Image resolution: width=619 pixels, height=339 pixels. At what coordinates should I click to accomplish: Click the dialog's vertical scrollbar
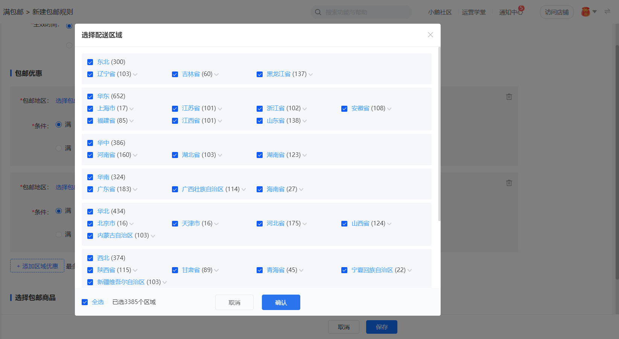(x=439, y=134)
